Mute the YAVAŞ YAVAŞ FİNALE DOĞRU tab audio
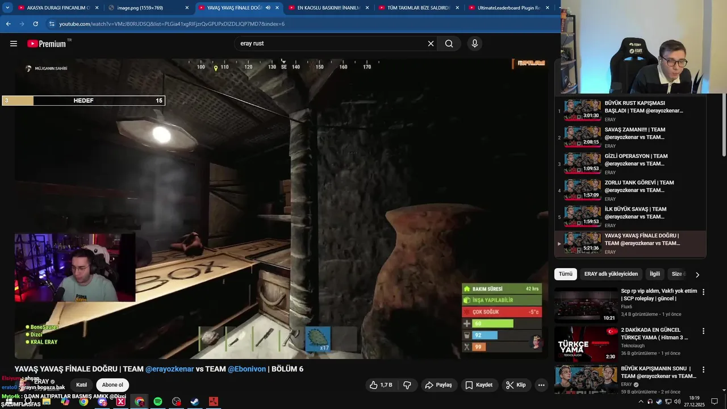The width and height of the screenshot is (727, 409). 268,8
